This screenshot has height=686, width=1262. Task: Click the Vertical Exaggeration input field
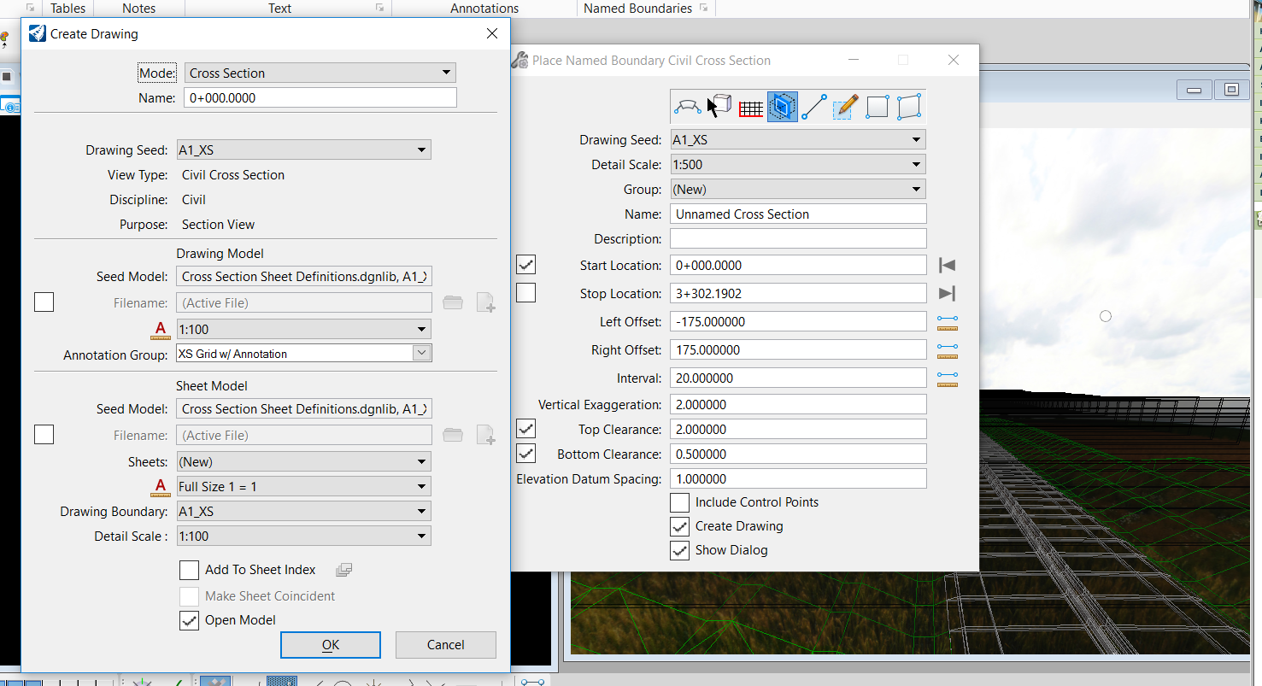pos(797,405)
